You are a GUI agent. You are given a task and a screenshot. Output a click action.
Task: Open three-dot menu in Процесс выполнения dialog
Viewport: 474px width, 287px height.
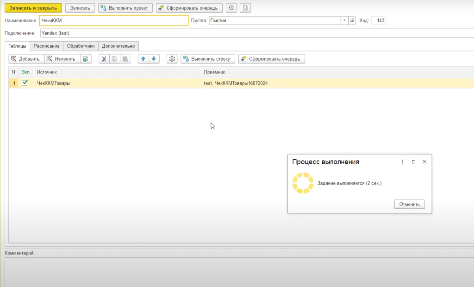click(402, 162)
